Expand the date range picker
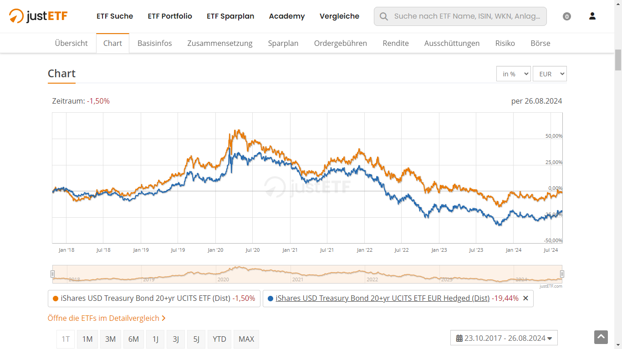 [x=504, y=338]
